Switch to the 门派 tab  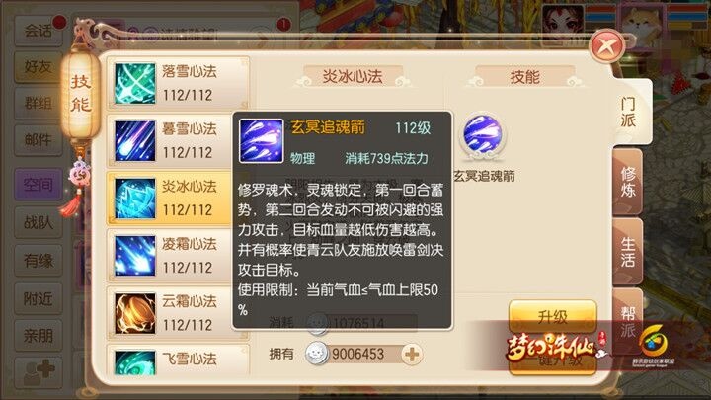[628, 112]
